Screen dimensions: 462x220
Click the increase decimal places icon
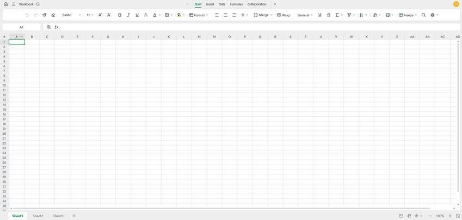(319, 15)
